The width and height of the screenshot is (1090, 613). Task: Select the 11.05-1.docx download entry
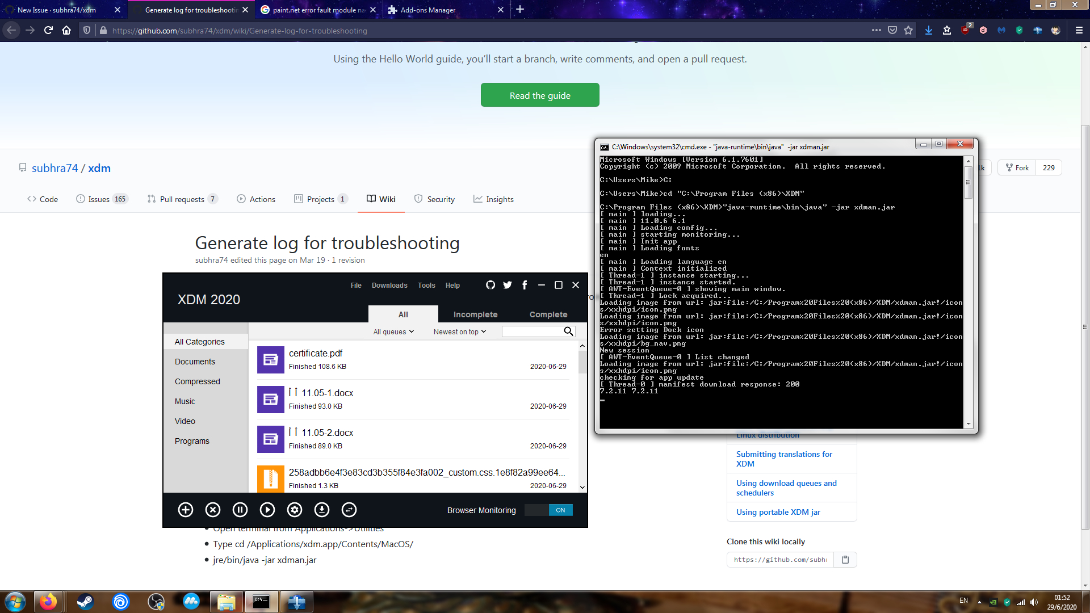413,399
